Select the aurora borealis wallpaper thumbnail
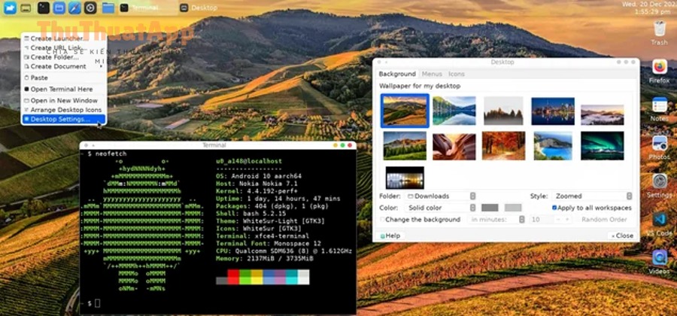 tap(603, 145)
